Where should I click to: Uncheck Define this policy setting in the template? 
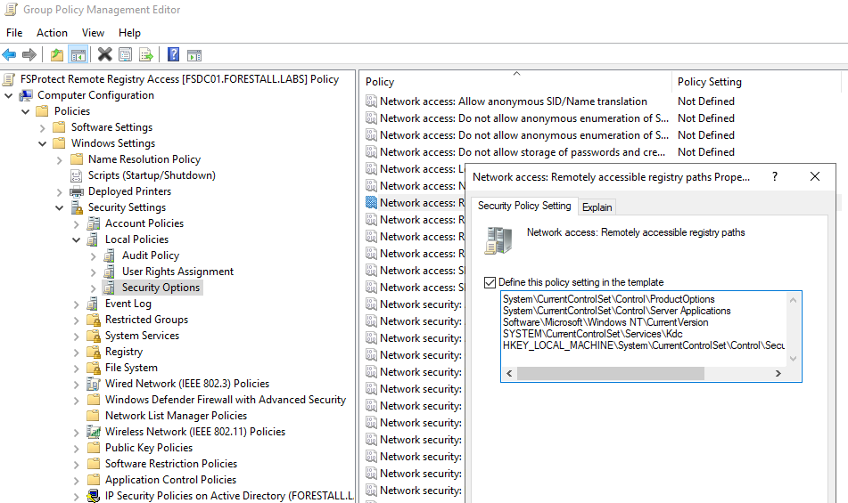click(490, 282)
